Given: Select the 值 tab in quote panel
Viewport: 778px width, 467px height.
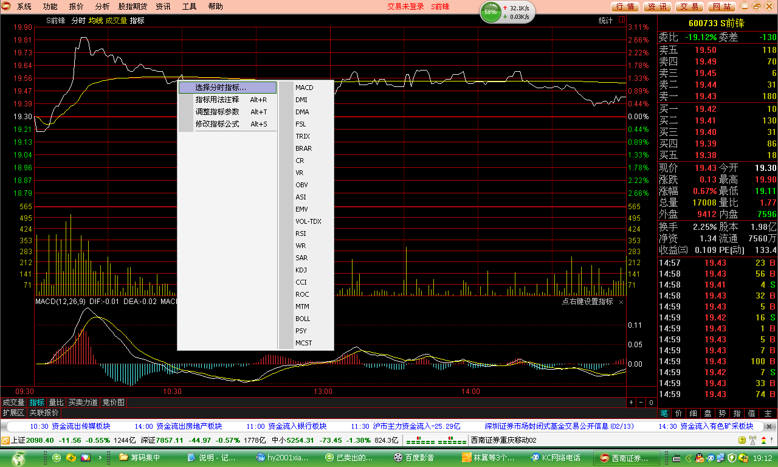Looking at the screenshot, I should coord(752,413).
